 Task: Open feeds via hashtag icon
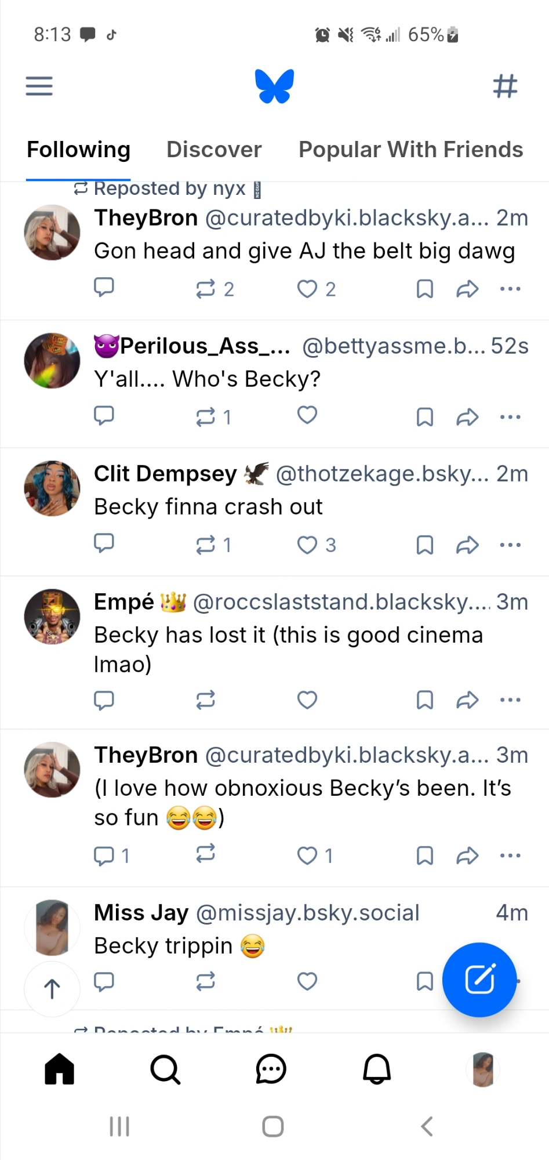click(505, 86)
